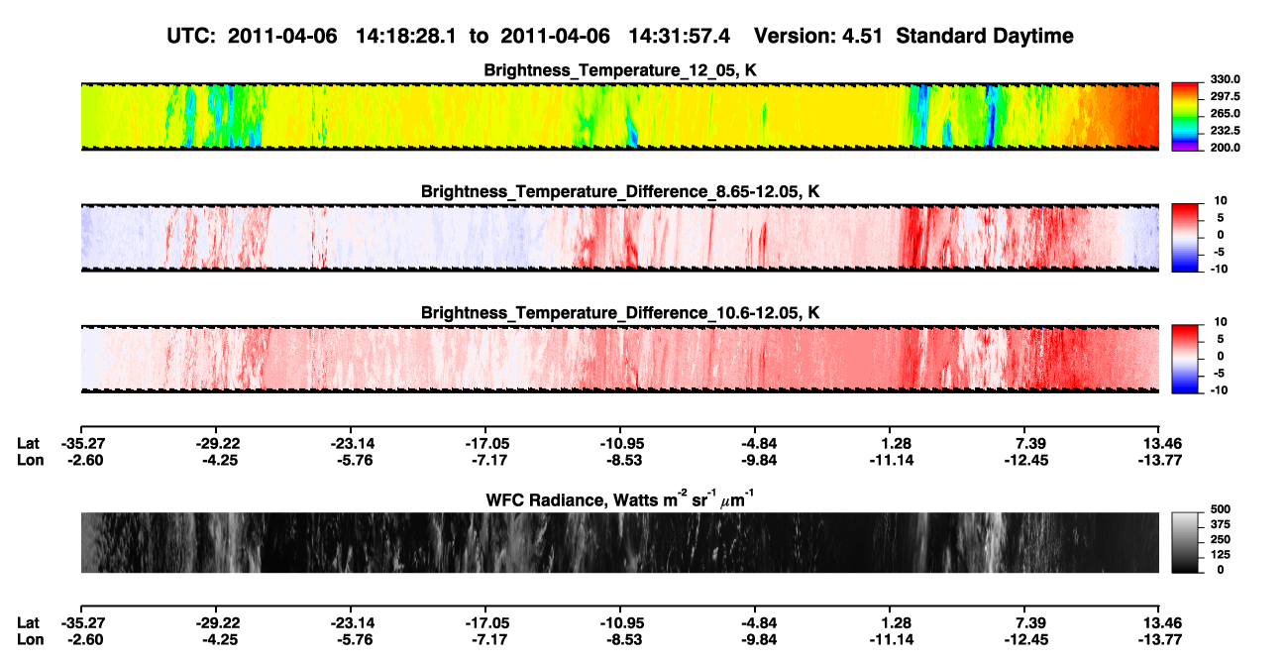This screenshot has width=1288, height=661.
Task: Click longitude -4.25 on the bottom axis below WFC strip
Action: click(218, 640)
